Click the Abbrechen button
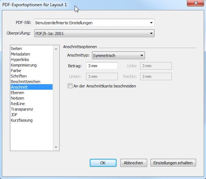206x179 pixels. 133,163
